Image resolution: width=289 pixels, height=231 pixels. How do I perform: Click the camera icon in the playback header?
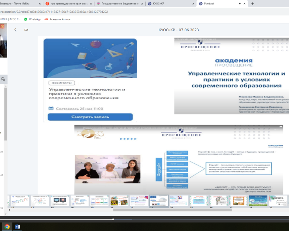pos(26,30)
